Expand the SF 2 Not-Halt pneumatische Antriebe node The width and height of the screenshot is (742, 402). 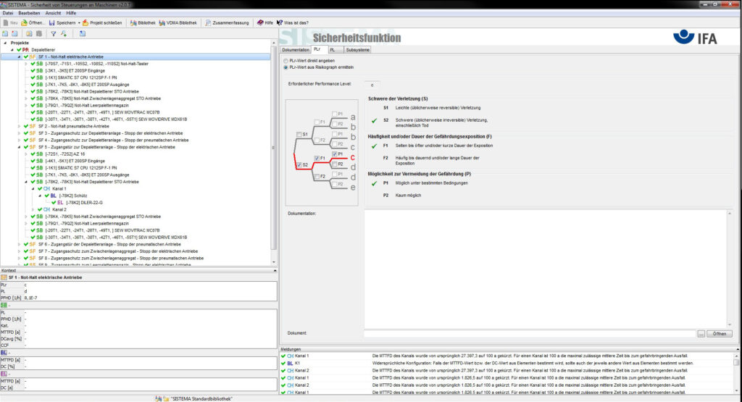(17, 126)
